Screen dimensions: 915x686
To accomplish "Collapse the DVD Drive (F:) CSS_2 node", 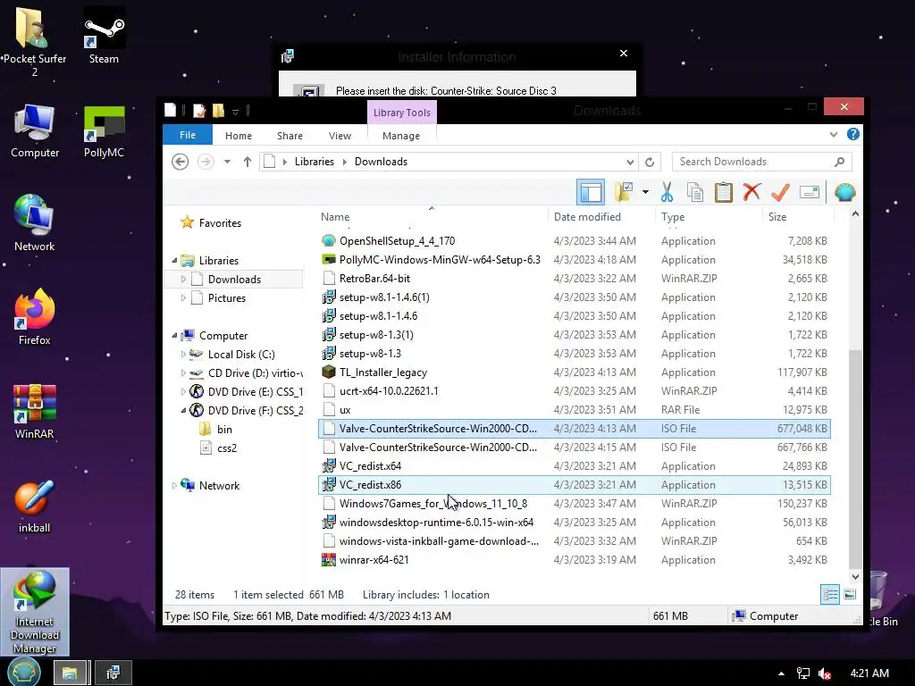I will pyautogui.click(x=183, y=411).
